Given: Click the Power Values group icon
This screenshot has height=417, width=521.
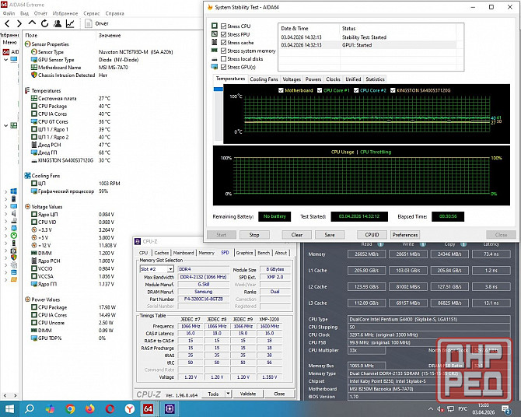Looking at the screenshot, I should pos(27,300).
